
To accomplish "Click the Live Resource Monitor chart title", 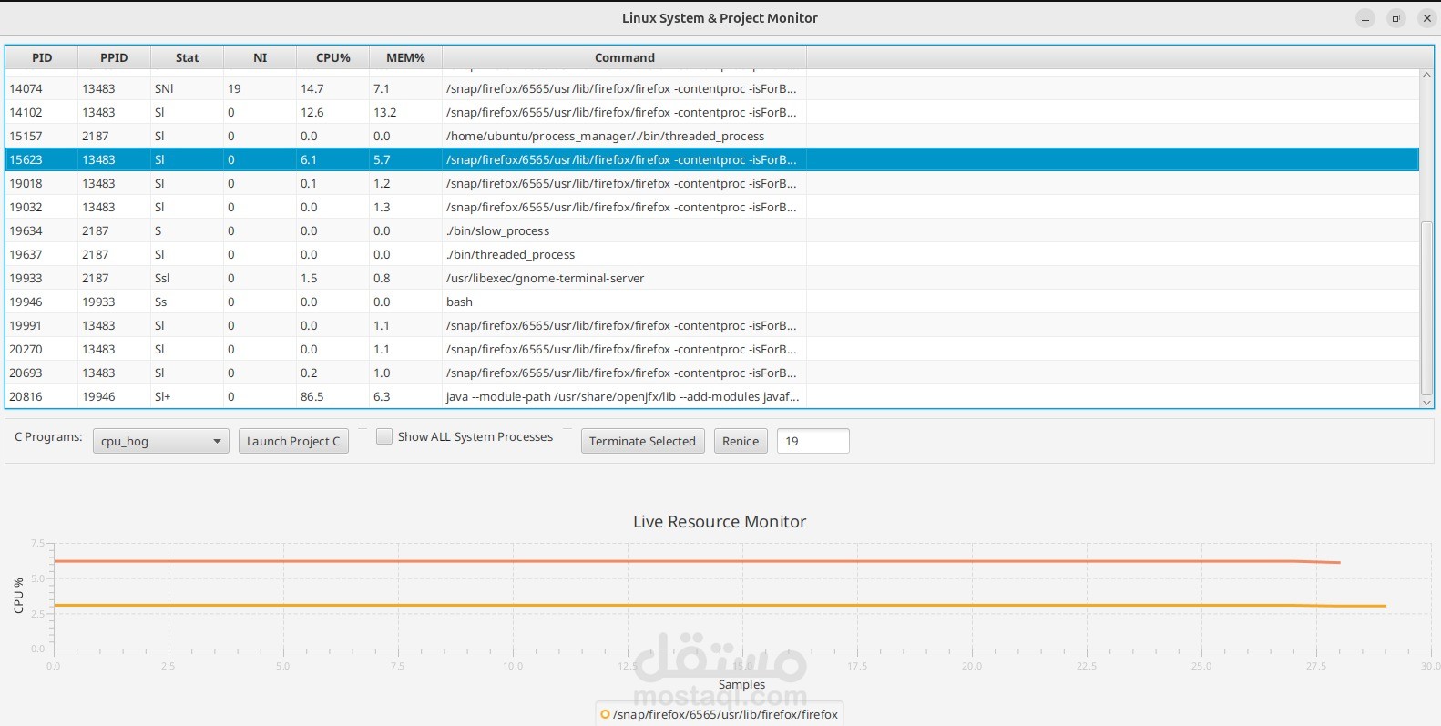I will pos(720,522).
